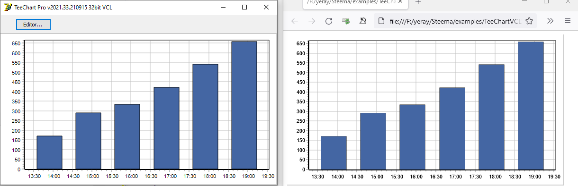Click the 19:30 axis label in TeeChart window

[268, 176]
